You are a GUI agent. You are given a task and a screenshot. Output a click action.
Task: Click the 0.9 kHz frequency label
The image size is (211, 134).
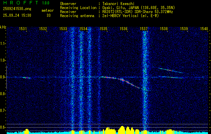pos(3,77)
